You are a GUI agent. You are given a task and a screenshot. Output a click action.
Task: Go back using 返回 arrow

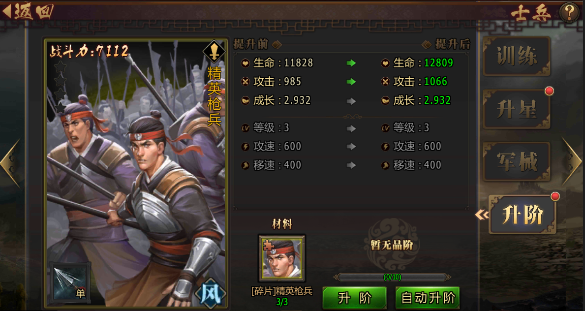tap(28, 12)
